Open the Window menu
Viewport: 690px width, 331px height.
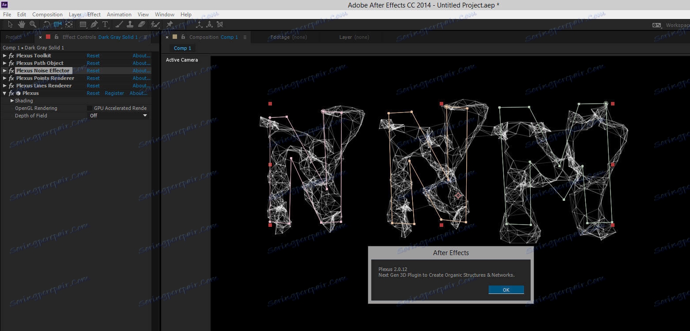point(165,15)
